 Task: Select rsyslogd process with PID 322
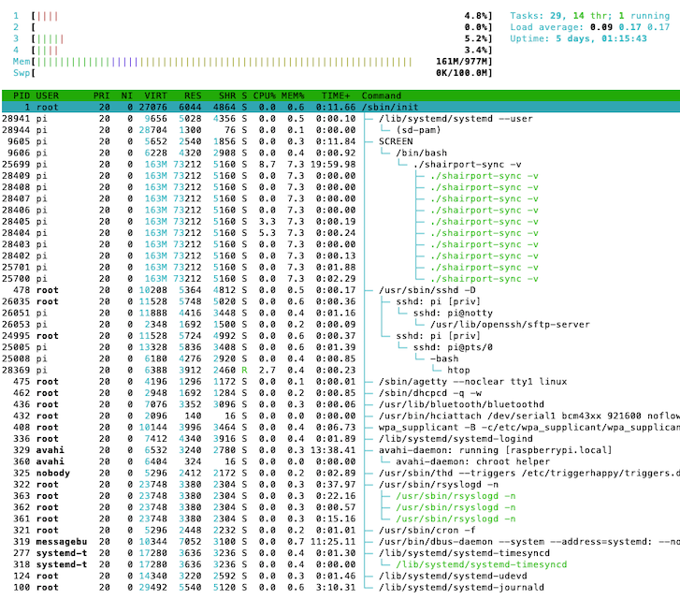point(340,484)
